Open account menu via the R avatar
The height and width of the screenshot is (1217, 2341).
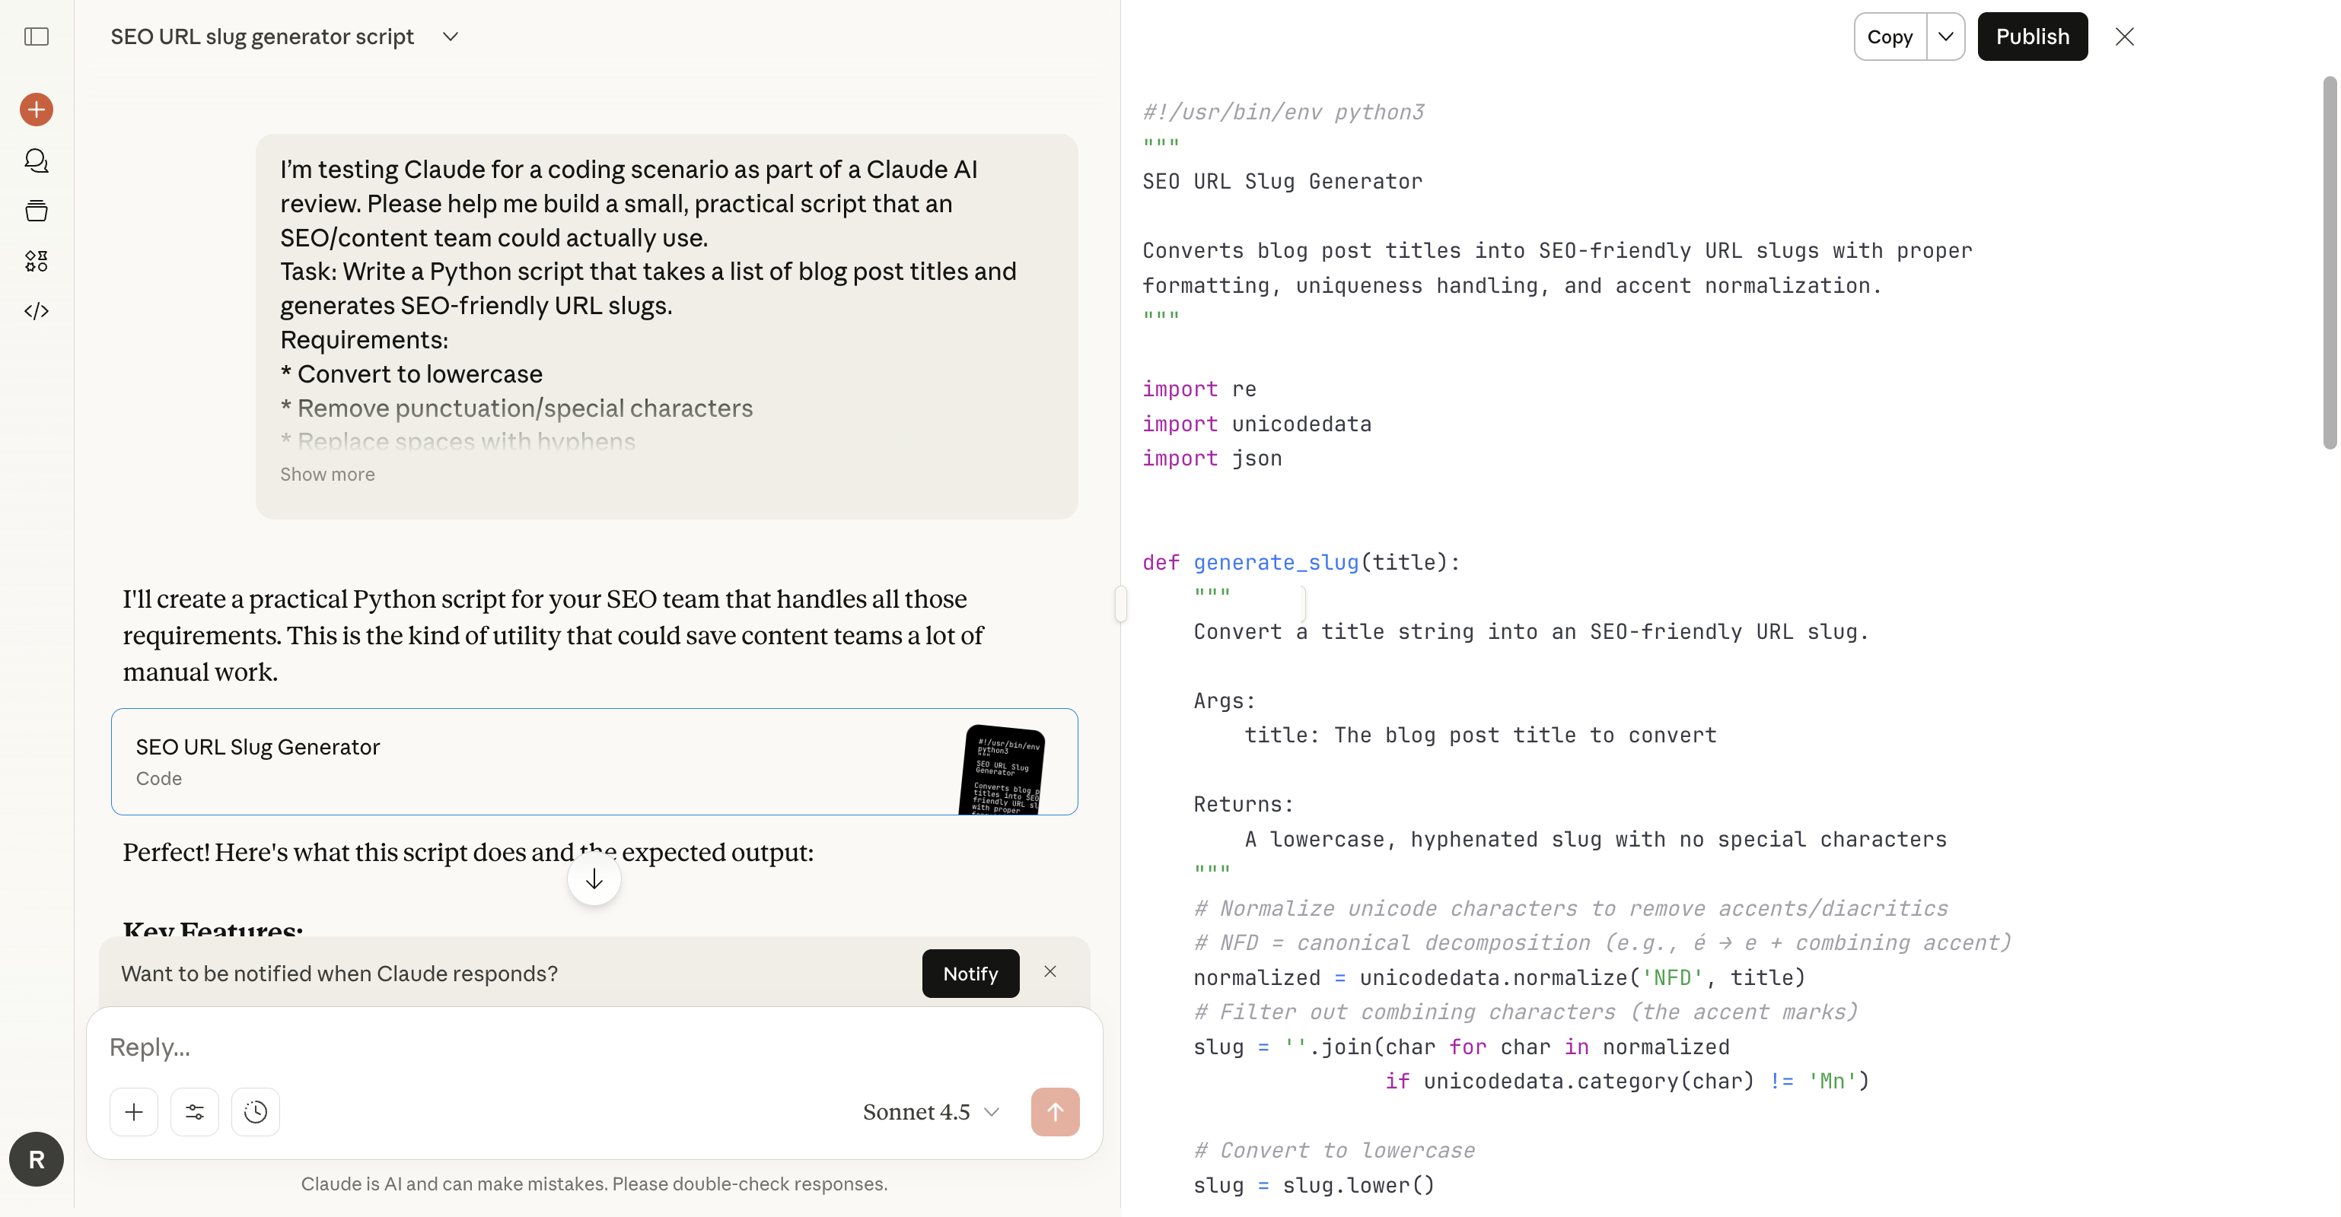[36, 1159]
